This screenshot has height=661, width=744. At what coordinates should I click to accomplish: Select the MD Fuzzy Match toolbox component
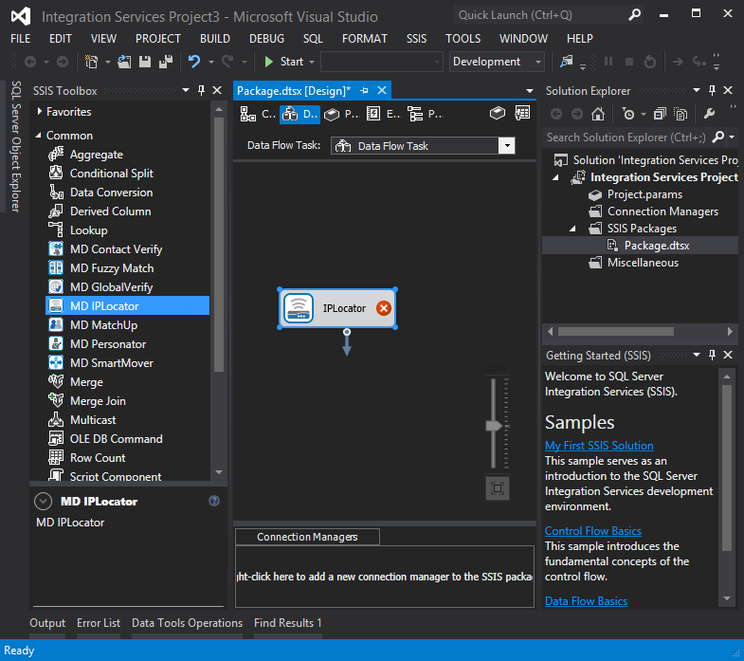point(111,268)
